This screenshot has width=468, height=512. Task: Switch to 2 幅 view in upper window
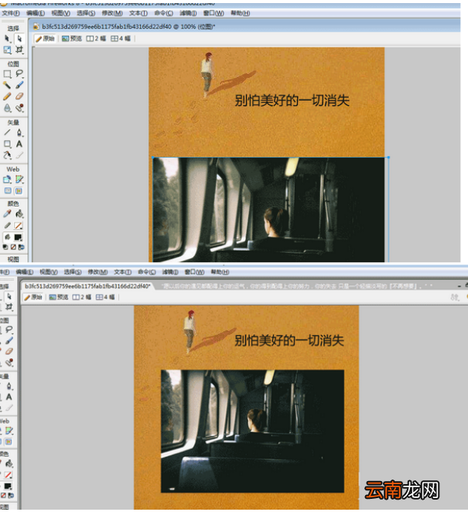(x=96, y=39)
